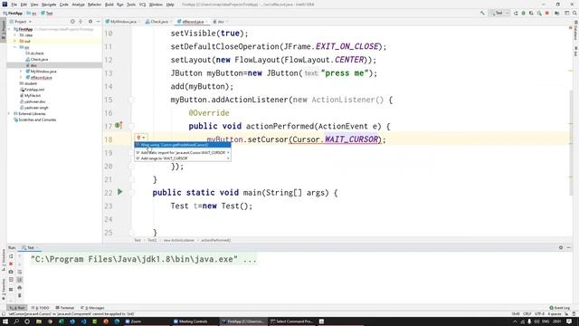The width and height of the screenshot is (579, 326).
Task: Open the File menu
Action: pyautogui.click(x=14, y=5)
